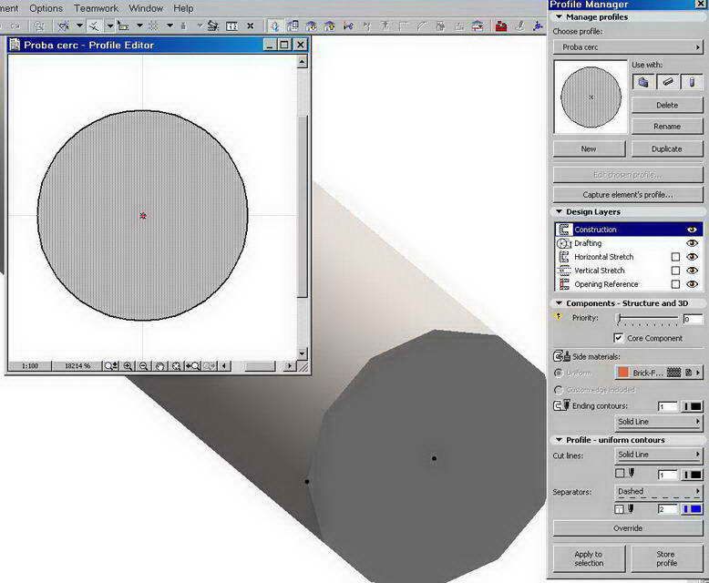Collapse the Manage profiles section
Image resolution: width=709 pixels, height=583 pixels.
coord(560,16)
